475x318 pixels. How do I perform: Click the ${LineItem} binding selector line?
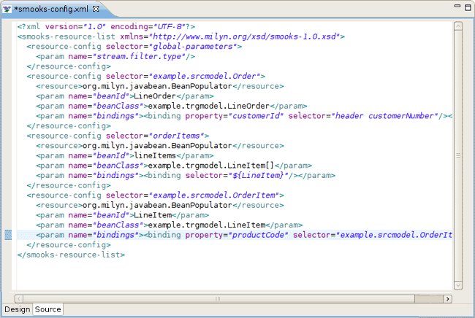[186, 176]
